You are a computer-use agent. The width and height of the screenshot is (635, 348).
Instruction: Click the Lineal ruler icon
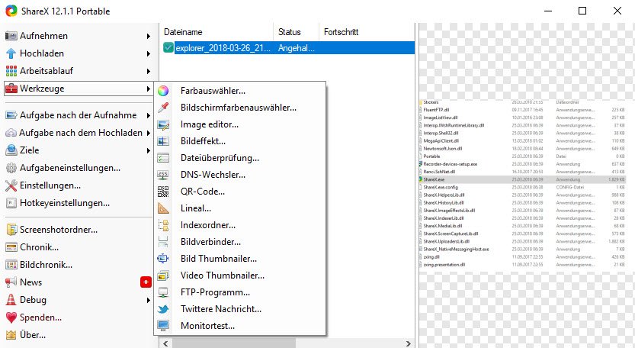pyautogui.click(x=163, y=208)
